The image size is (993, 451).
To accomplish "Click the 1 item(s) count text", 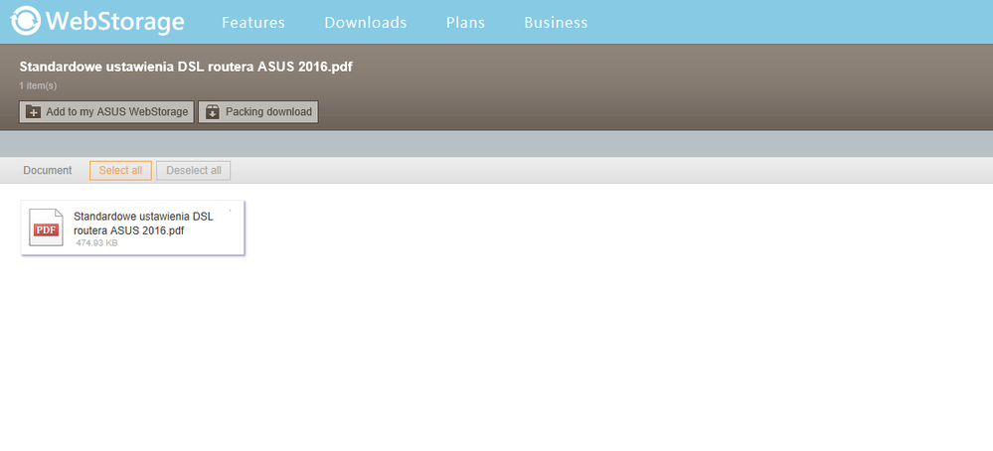I will 38,86.
